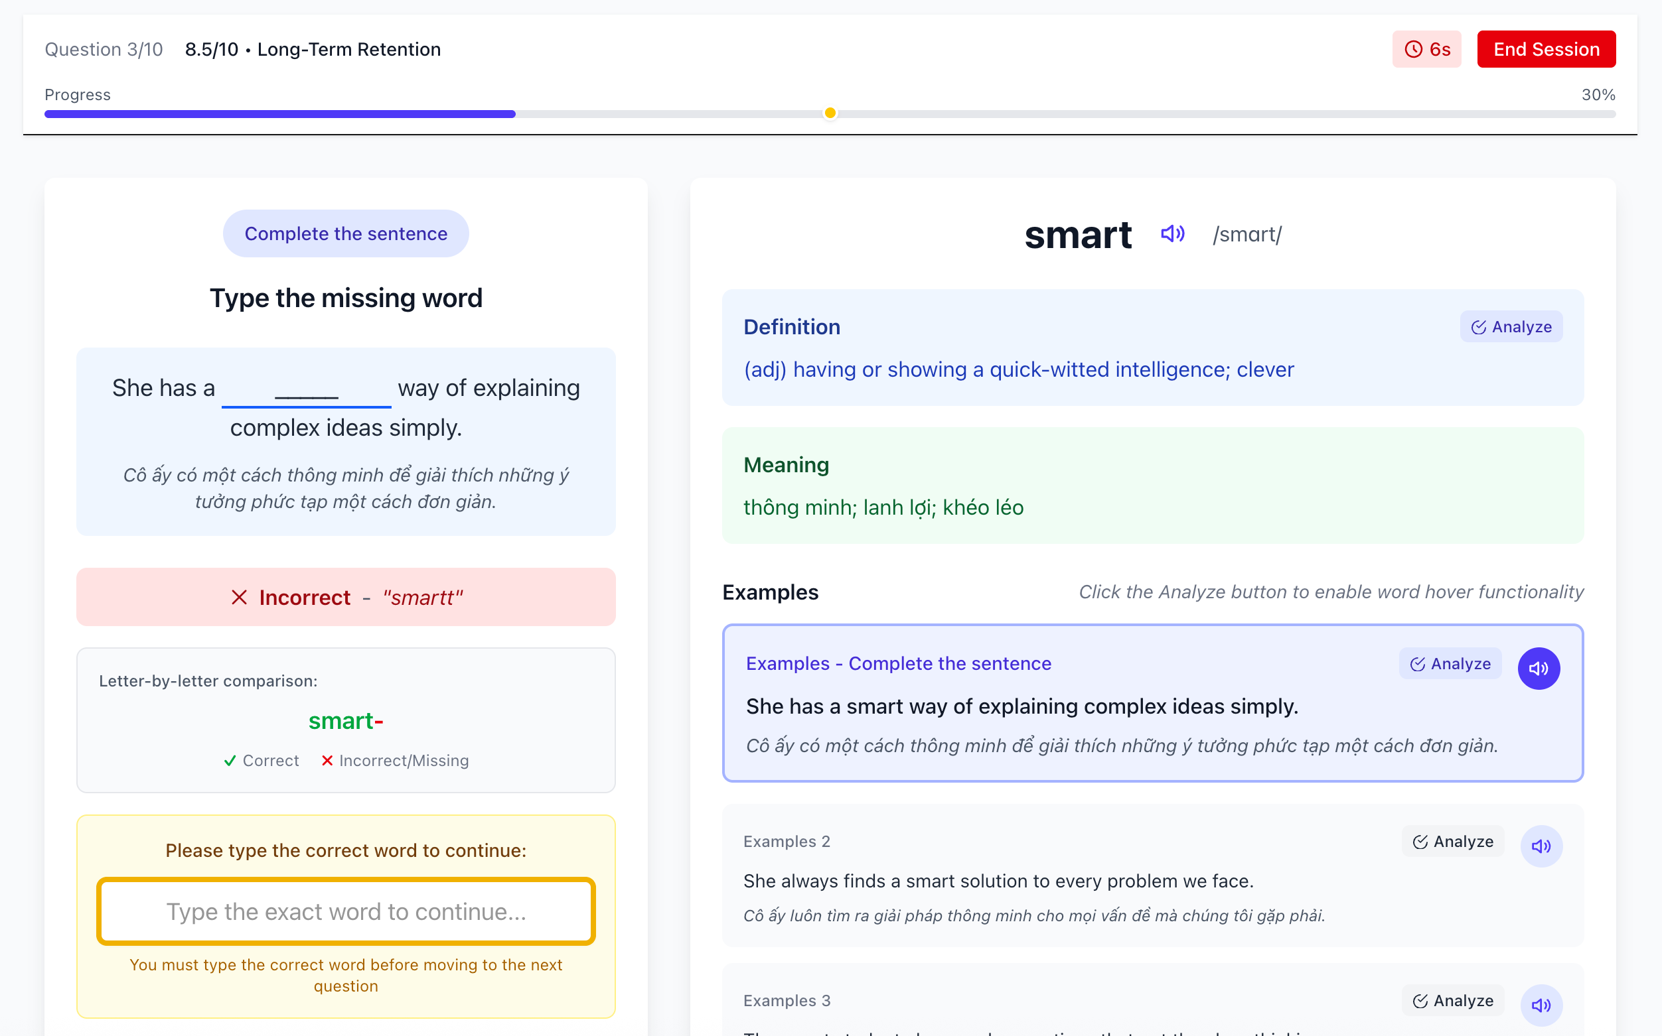Image resolution: width=1662 pixels, height=1036 pixels.
Task: Play pronunciation audio for the word smart
Action: click(1172, 233)
